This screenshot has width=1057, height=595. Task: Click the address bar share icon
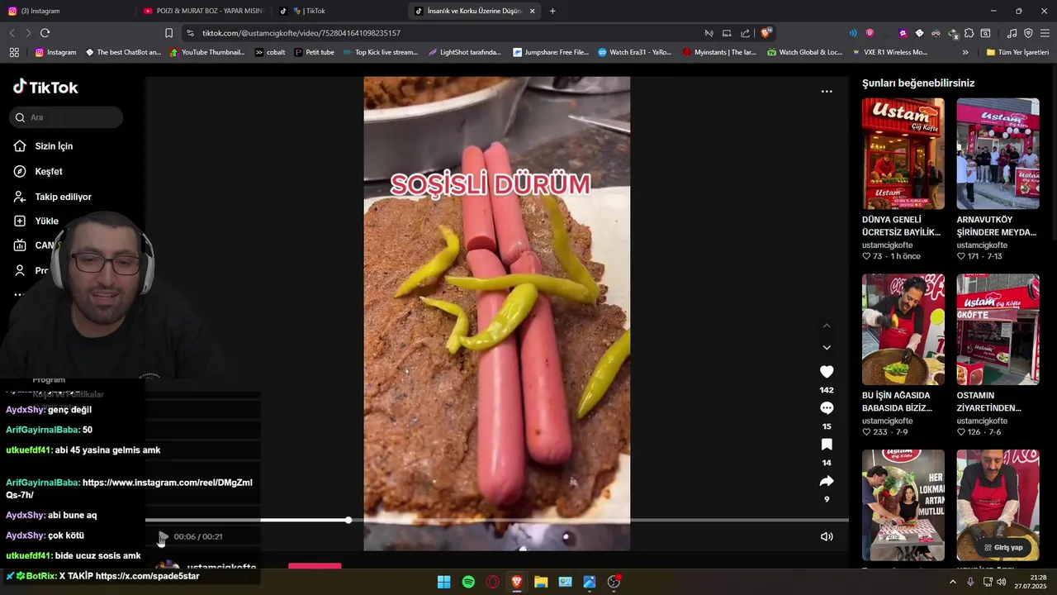click(x=746, y=33)
